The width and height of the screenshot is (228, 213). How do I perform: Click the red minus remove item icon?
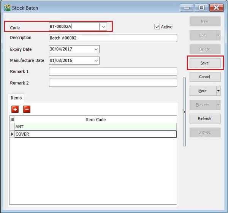coord(27,109)
